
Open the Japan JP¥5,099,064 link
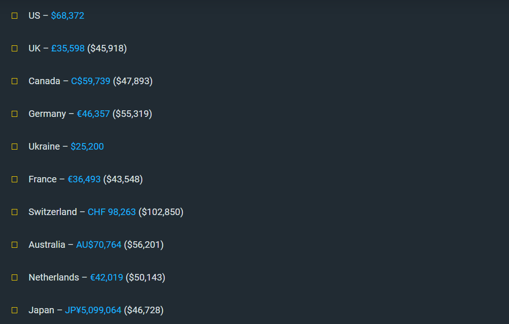point(93,310)
